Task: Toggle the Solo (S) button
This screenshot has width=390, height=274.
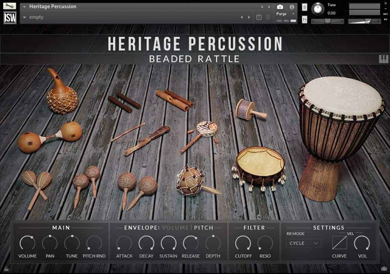Action: tap(305, 7)
